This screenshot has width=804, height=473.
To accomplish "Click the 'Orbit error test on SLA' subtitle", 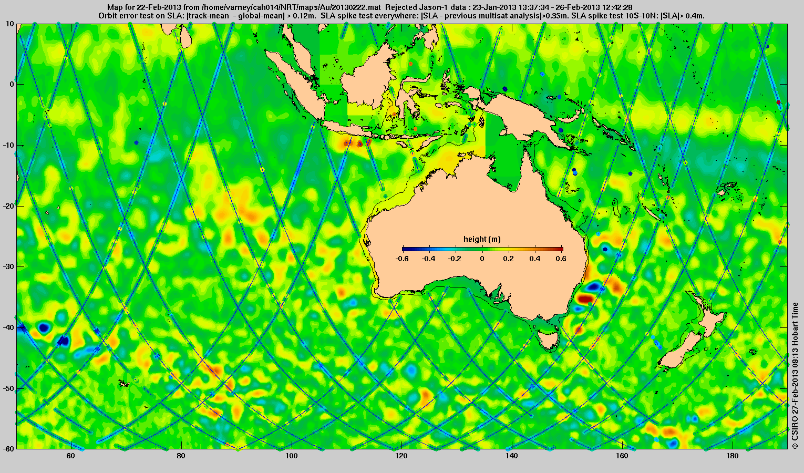I will coord(141,16).
